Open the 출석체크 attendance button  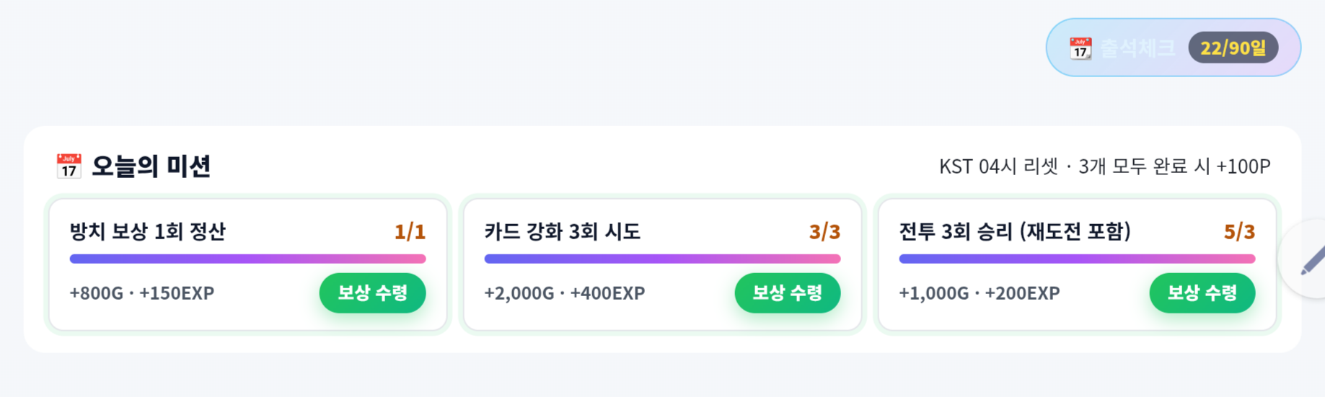pyautogui.click(x=1173, y=48)
